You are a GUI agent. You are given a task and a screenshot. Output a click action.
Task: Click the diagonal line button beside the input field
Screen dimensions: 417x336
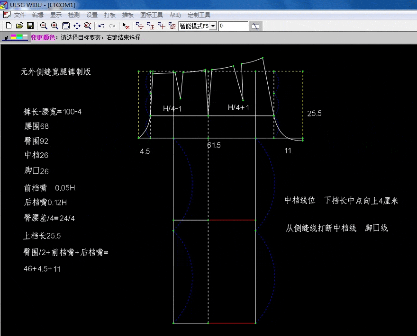point(255,26)
